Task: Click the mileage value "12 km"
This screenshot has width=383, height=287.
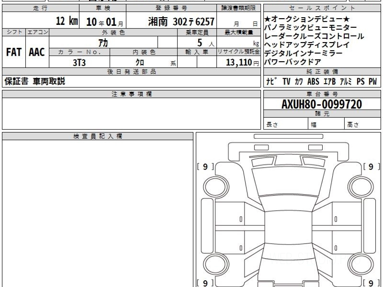Action: [x=67, y=21]
